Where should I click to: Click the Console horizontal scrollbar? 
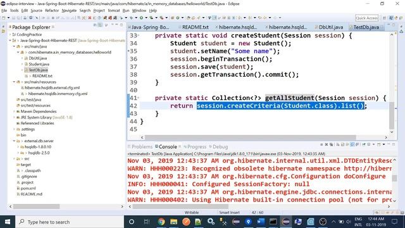pos(180,206)
